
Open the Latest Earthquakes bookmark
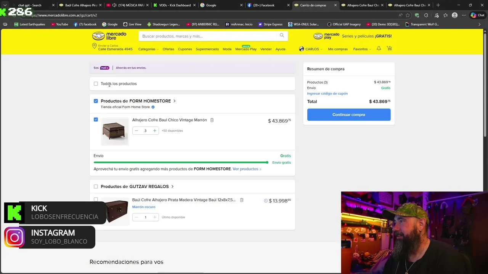pos(29,24)
